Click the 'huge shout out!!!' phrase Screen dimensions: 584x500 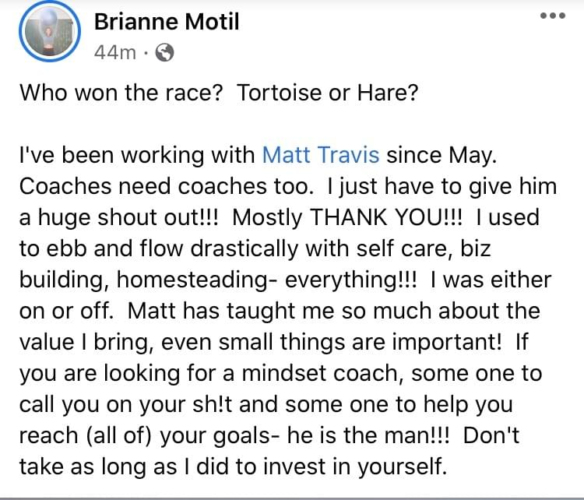point(128,217)
